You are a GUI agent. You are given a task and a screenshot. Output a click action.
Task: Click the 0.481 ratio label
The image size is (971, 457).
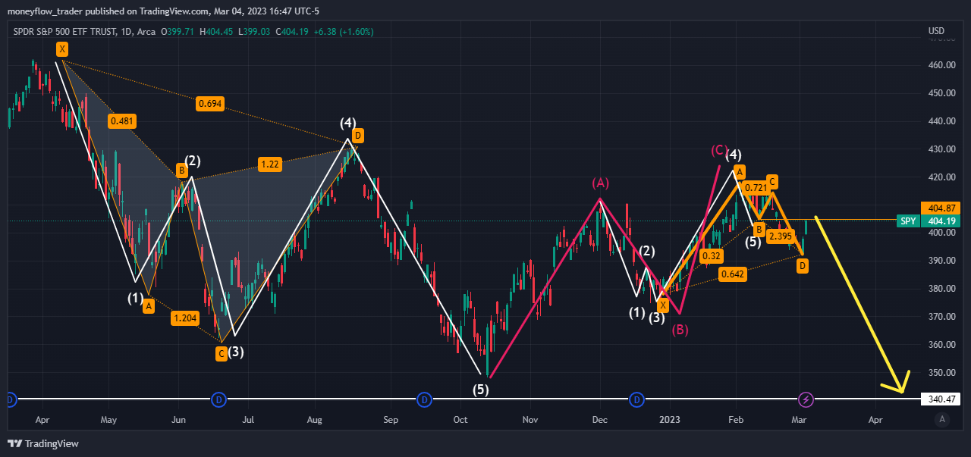click(x=122, y=121)
